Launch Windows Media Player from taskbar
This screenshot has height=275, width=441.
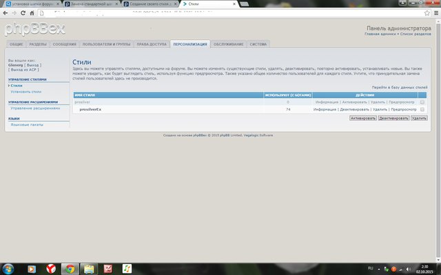[x=32, y=269]
